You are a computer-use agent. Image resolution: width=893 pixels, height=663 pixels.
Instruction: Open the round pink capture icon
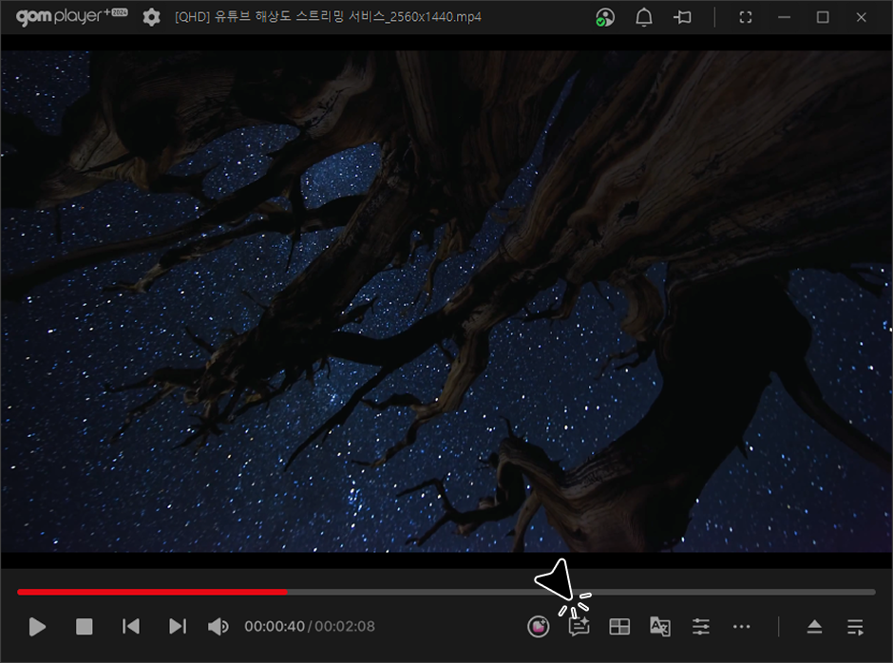539,627
